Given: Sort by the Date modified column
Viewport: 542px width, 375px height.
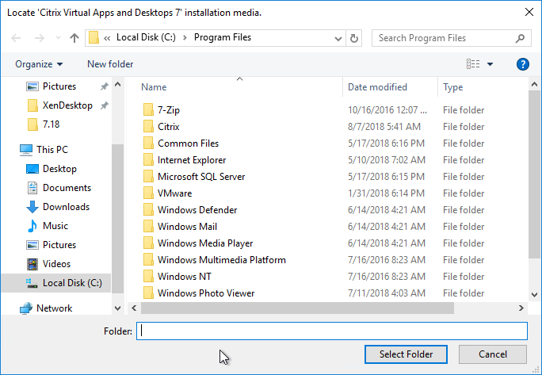Looking at the screenshot, I should point(377,87).
